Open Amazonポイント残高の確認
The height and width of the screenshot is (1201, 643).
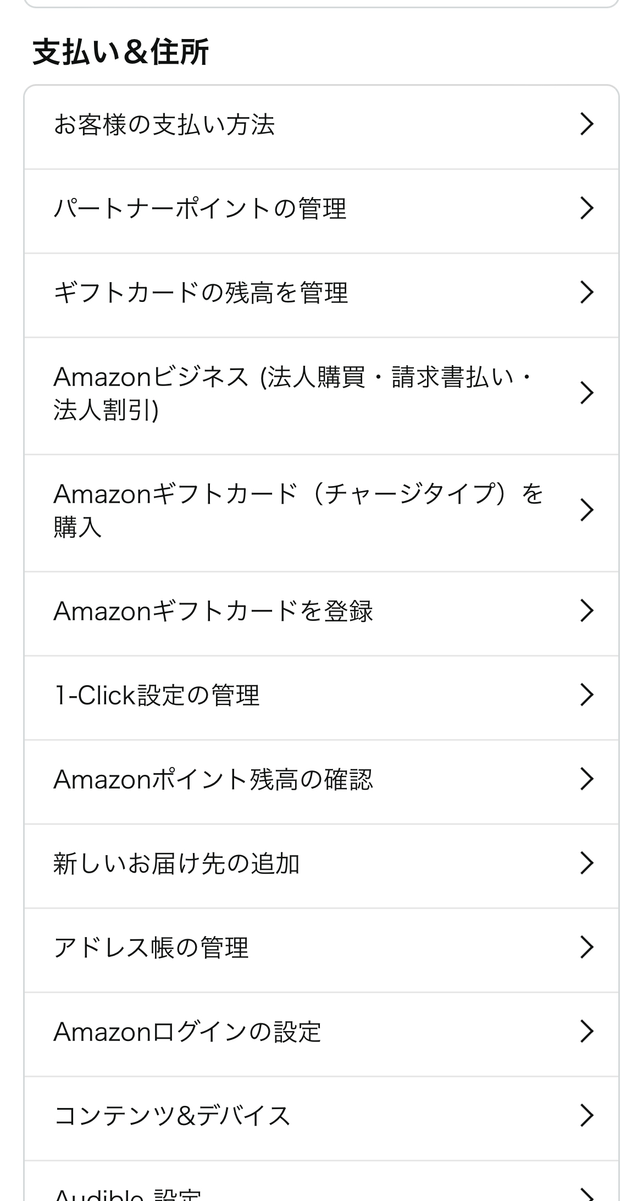pyautogui.click(x=213, y=779)
